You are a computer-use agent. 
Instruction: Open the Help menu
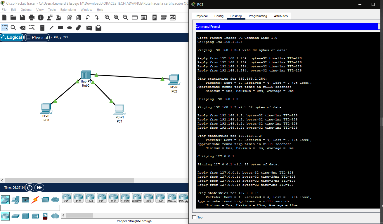click(x=100, y=10)
